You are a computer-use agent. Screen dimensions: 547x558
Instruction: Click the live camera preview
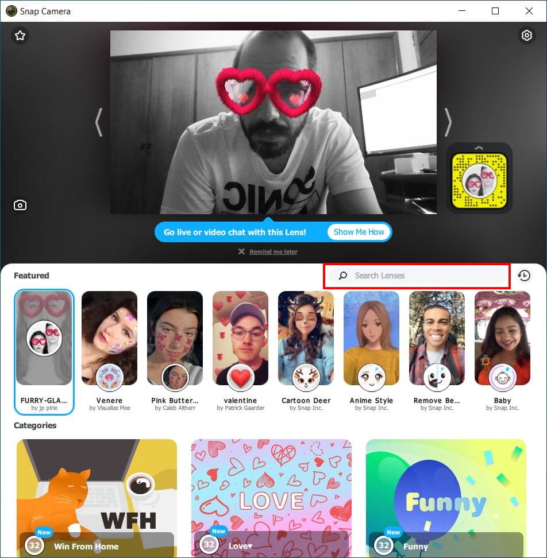pos(273,122)
